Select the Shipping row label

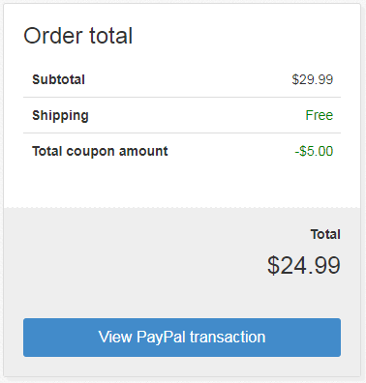click(x=60, y=115)
